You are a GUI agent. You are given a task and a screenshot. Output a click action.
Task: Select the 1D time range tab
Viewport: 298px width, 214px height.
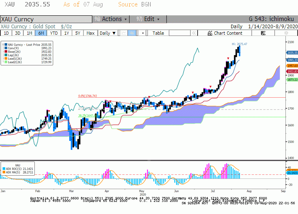[x=6, y=33]
